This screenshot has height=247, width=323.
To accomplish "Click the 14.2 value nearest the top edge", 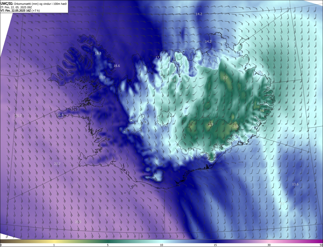I will 199,14.
